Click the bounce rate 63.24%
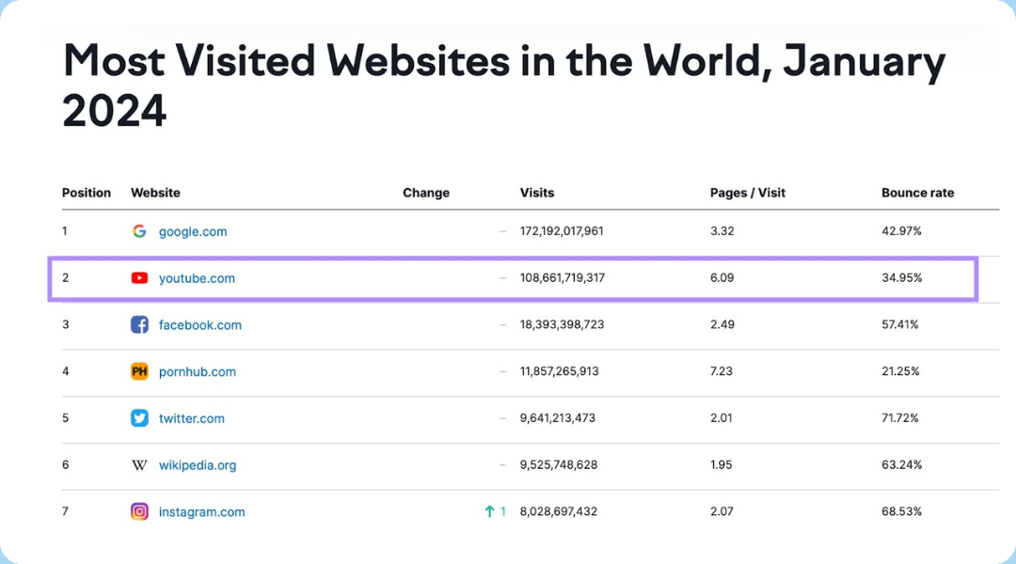1016x564 pixels. [902, 464]
